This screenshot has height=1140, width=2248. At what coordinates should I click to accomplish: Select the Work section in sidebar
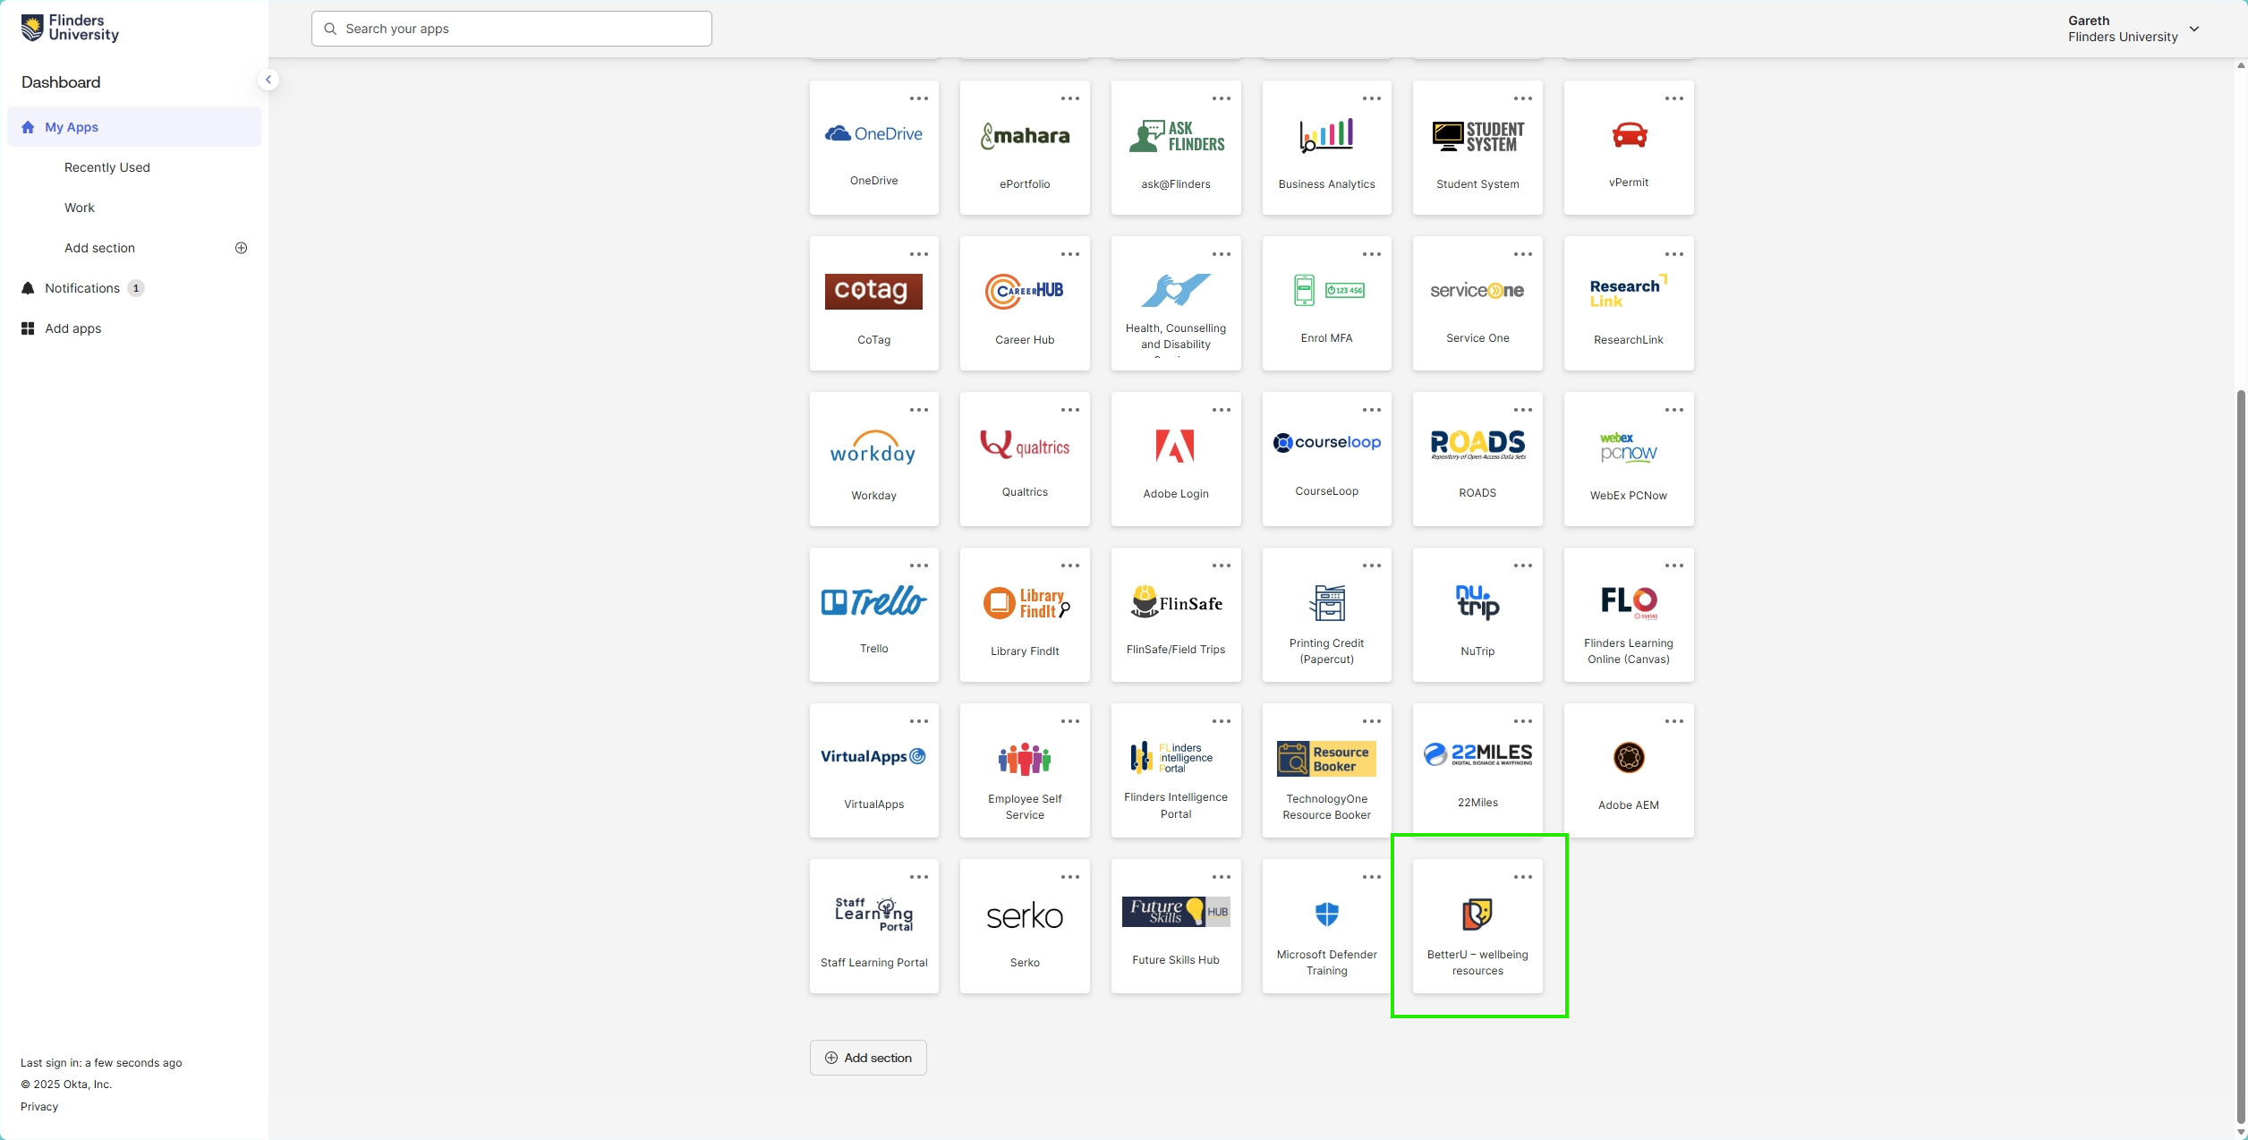tap(79, 208)
